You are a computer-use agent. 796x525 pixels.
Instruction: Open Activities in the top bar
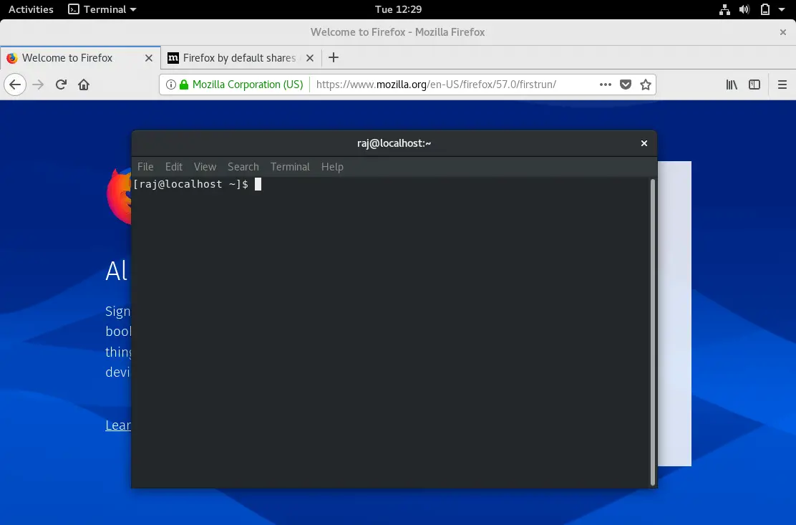(30, 9)
